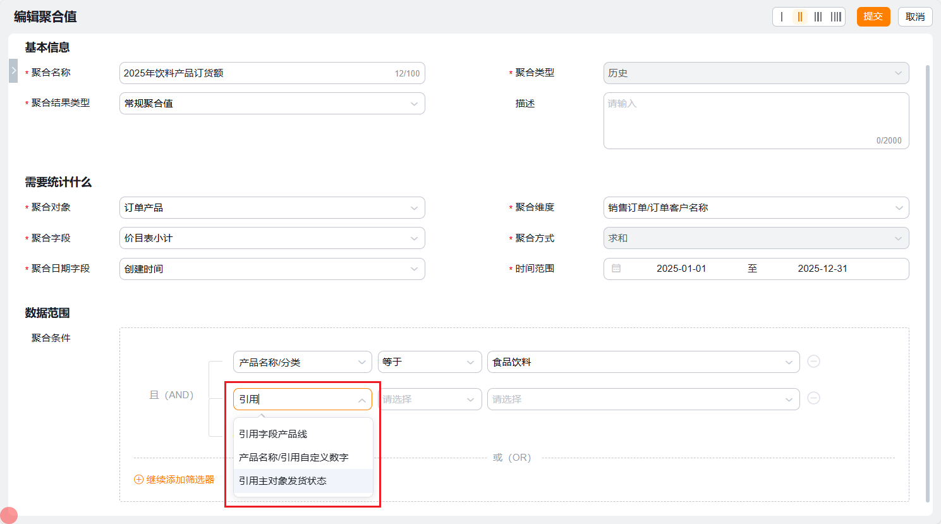The height and width of the screenshot is (524, 941).
Task: Click the calendar icon in 时间范围
Action: (x=616, y=269)
